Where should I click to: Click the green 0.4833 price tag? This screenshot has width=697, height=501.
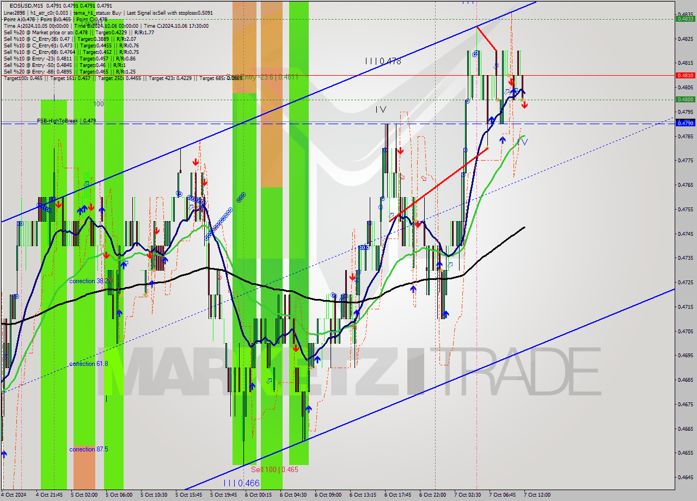pyautogui.click(x=685, y=19)
